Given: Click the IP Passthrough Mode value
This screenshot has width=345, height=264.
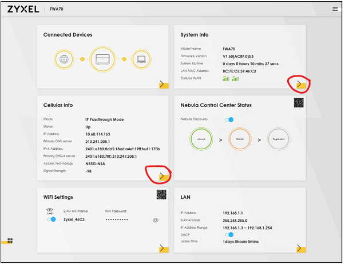Looking at the screenshot, I should tap(105, 119).
